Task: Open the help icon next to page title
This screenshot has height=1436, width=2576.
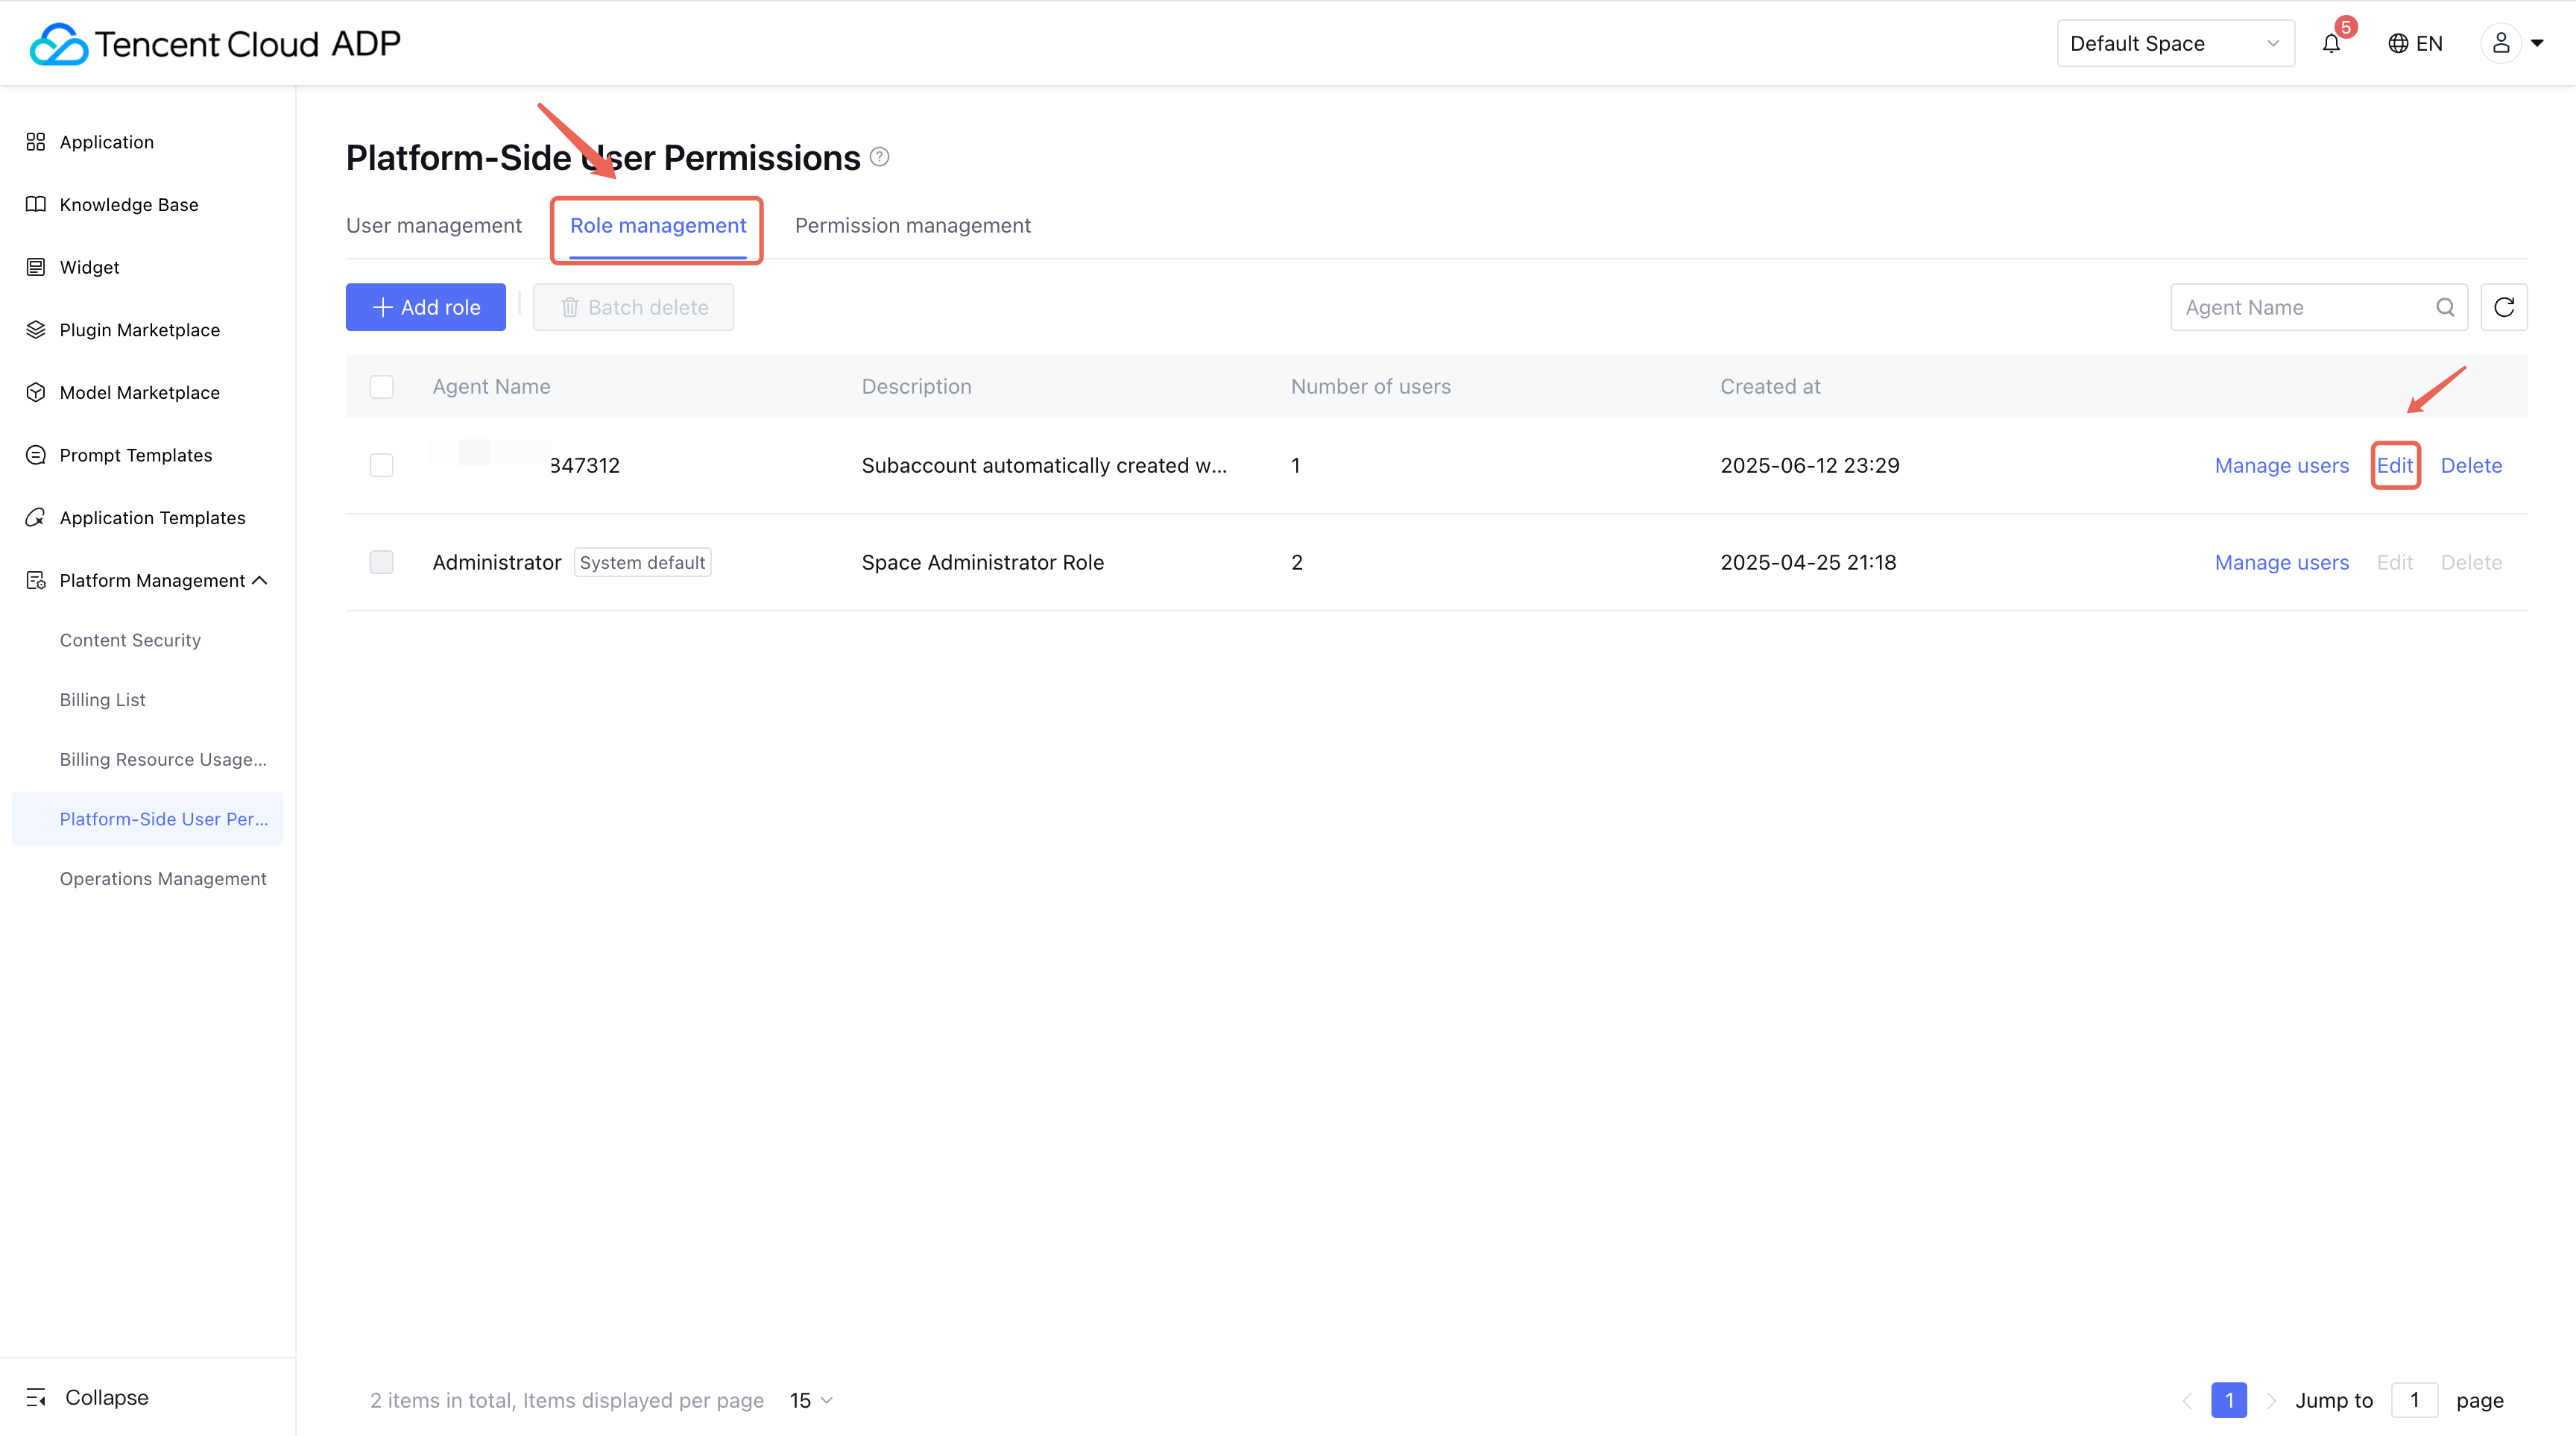Action: (x=879, y=157)
